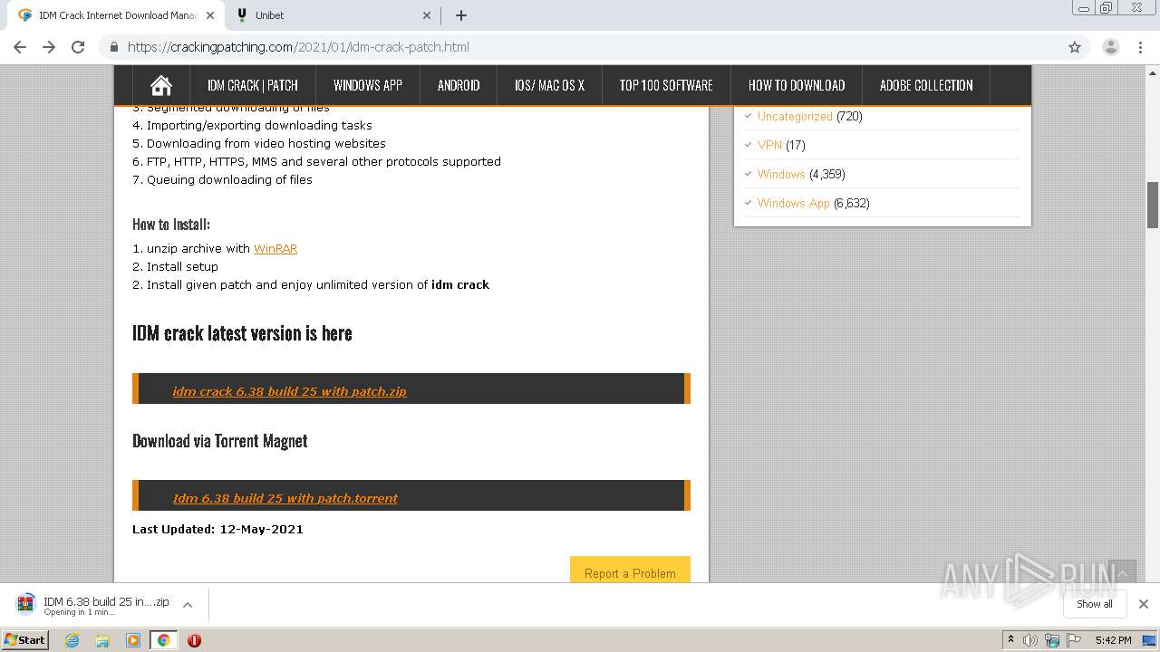View site security lock info
Screen dimensions: 1160x652
click(x=114, y=47)
